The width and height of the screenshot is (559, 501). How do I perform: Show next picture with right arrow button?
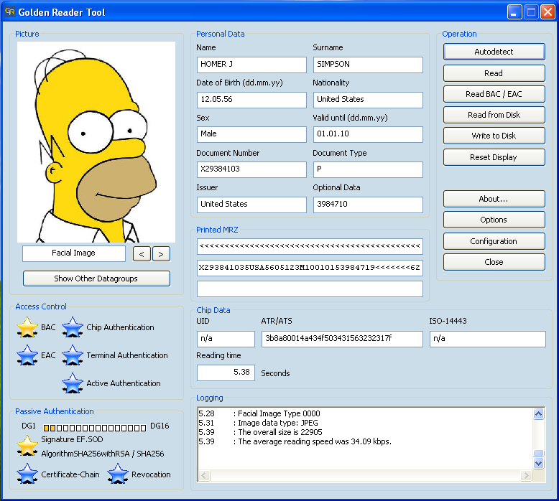161,254
